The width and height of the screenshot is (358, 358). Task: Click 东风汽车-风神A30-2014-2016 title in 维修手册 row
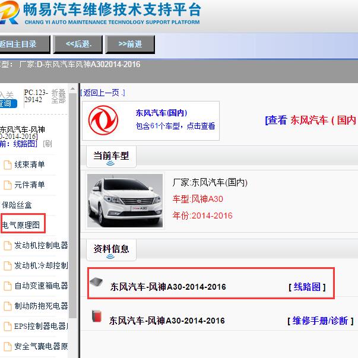click(x=167, y=321)
